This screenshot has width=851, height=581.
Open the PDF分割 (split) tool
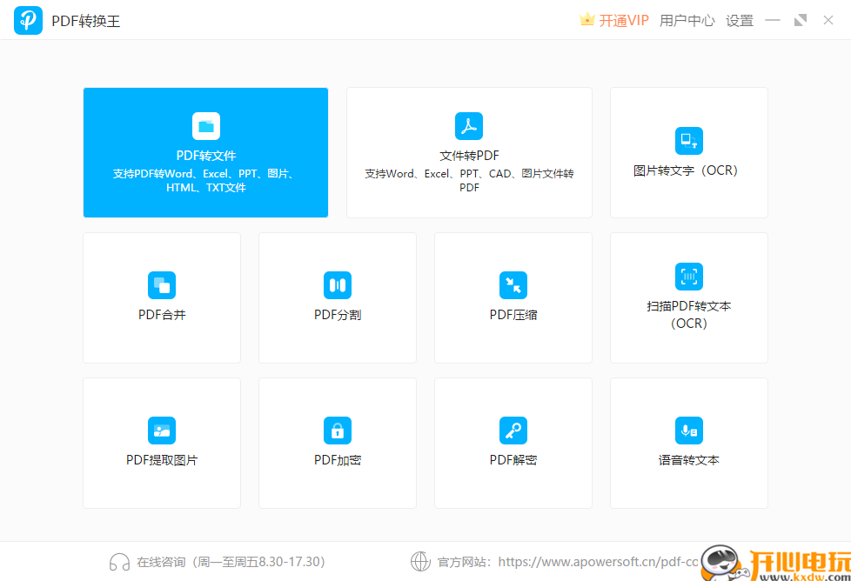pos(337,284)
